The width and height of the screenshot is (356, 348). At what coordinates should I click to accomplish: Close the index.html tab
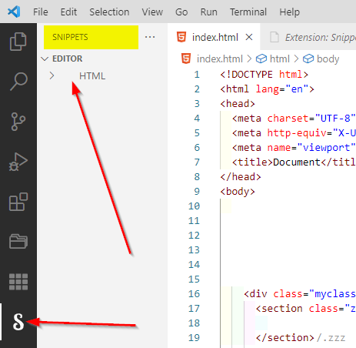(249, 37)
